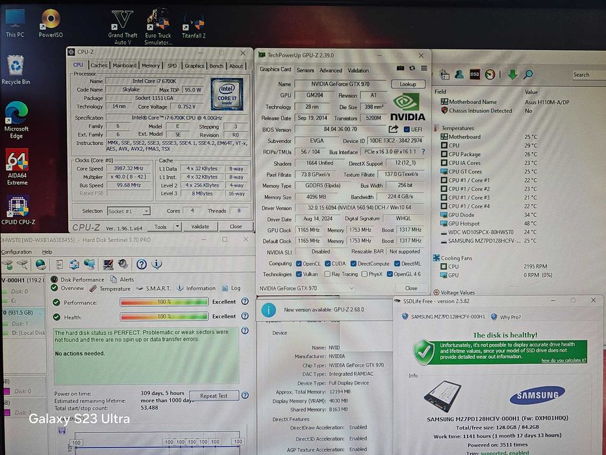Viewport: 606px width, 455px height.
Task: Toggle the DirectCompute checkbox
Action: [353, 264]
